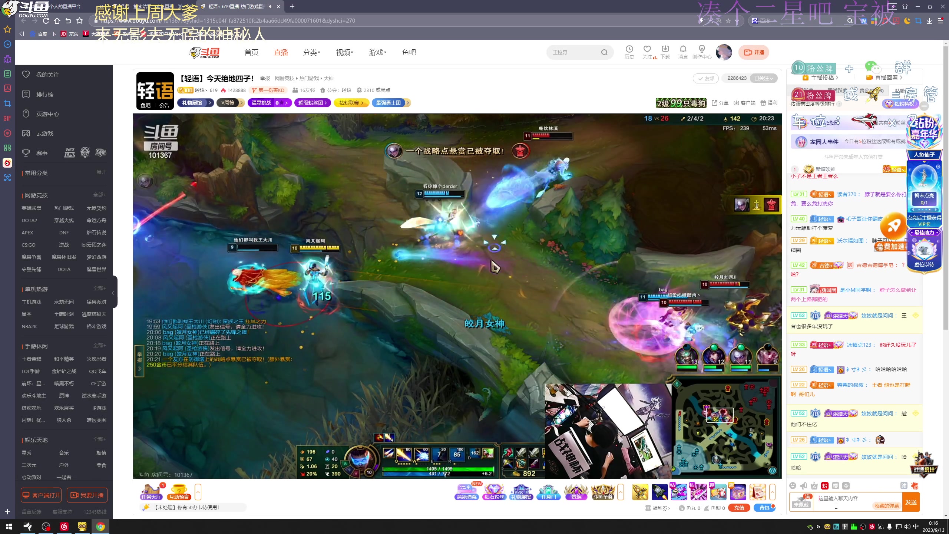Image resolution: width=949 pixels, height=534 pixels.
Task: Open 排行榜 rankings in left sidebar
Action: [x=45, y=94]
